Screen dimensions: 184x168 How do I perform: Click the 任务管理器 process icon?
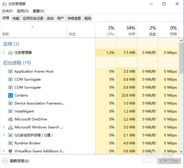(10, 53)
